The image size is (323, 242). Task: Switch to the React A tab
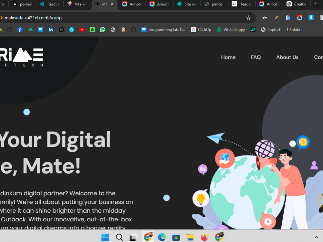tap(50, 4)
